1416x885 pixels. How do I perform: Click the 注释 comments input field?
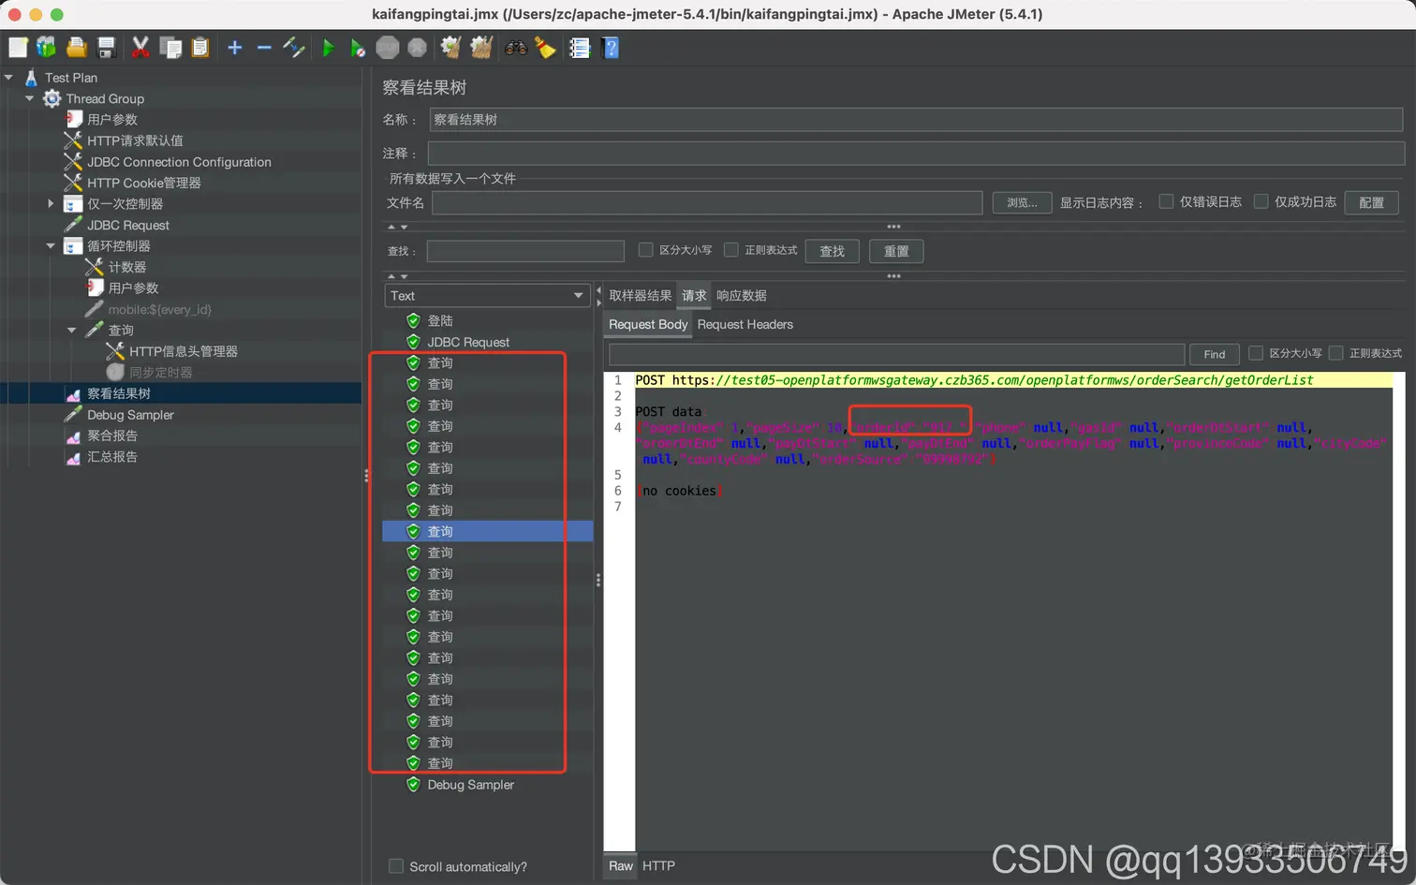916,153
